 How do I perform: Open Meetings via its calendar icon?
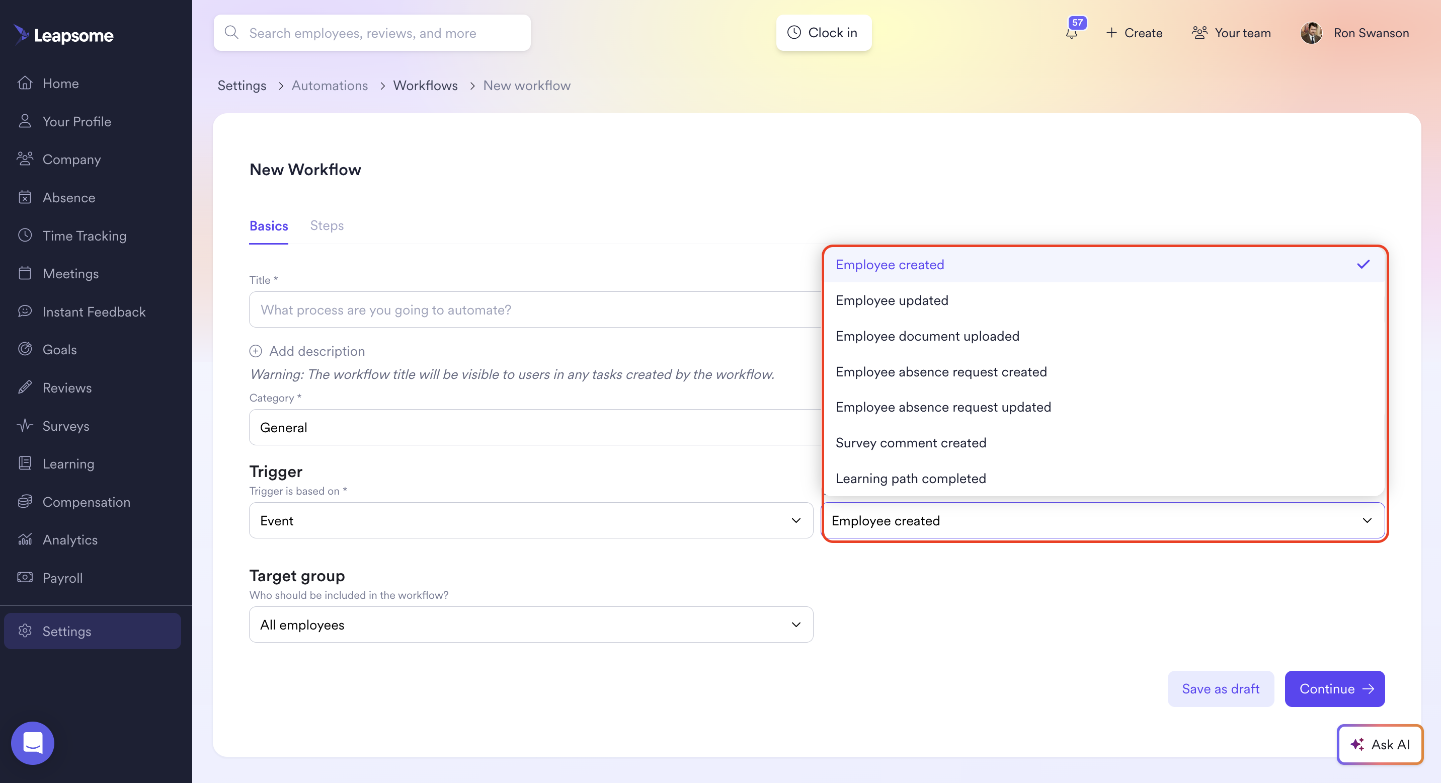click(25, 273)
